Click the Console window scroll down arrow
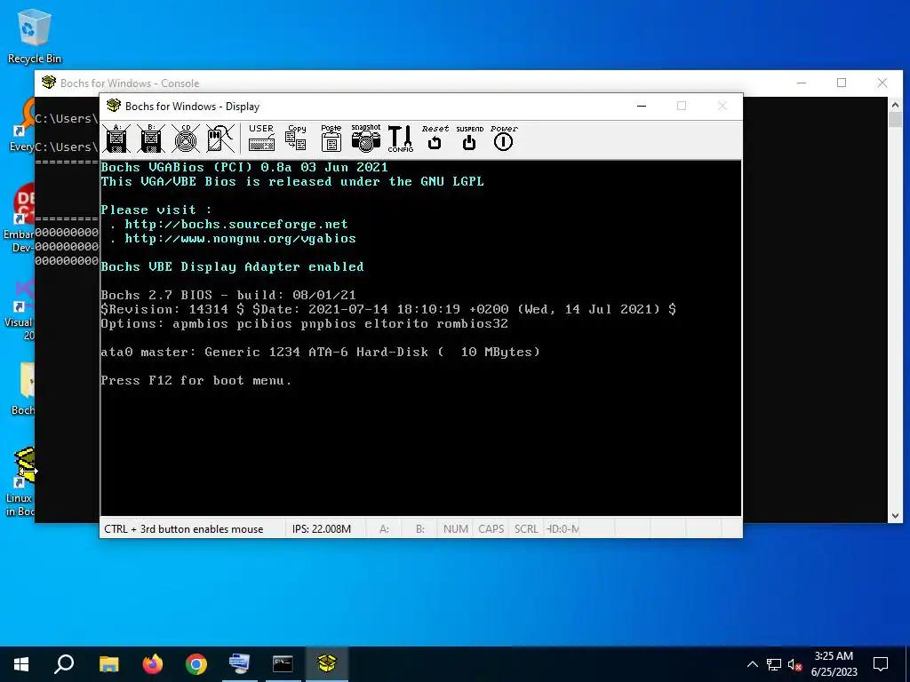 point(895,516)
